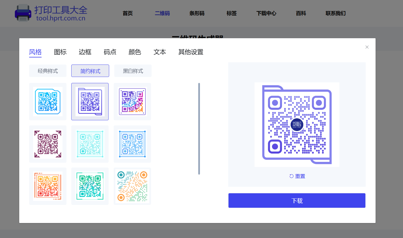Click the large QR code preview

click(297, 125)
